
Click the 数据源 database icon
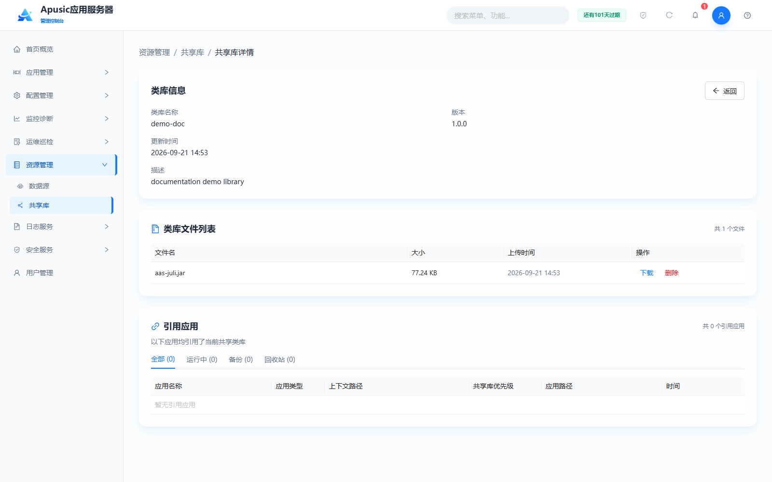[x=20, y=186]
